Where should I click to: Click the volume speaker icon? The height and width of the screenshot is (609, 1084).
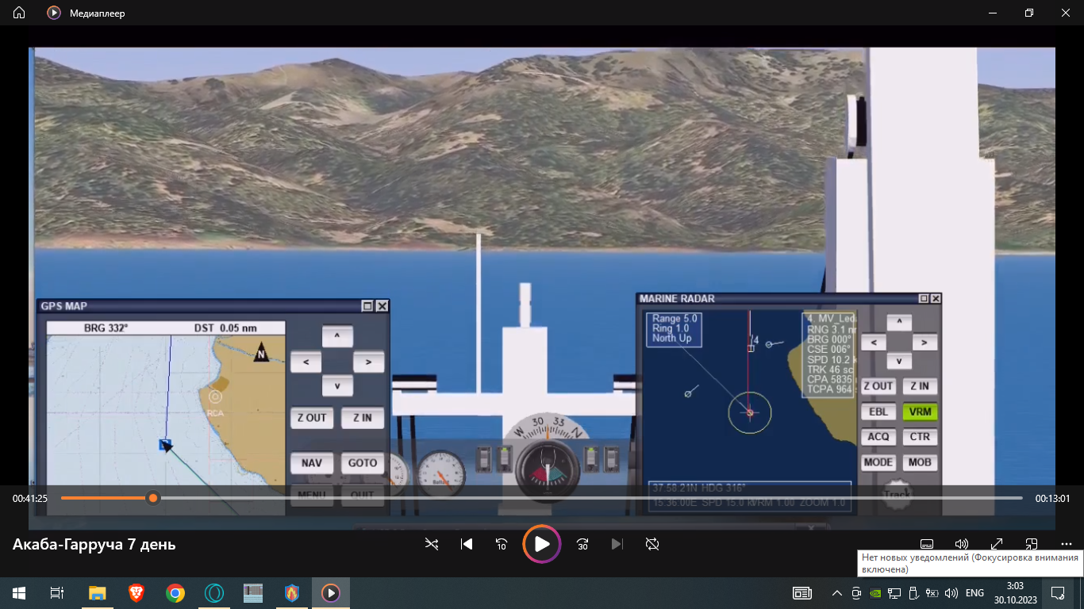[962, 544]
